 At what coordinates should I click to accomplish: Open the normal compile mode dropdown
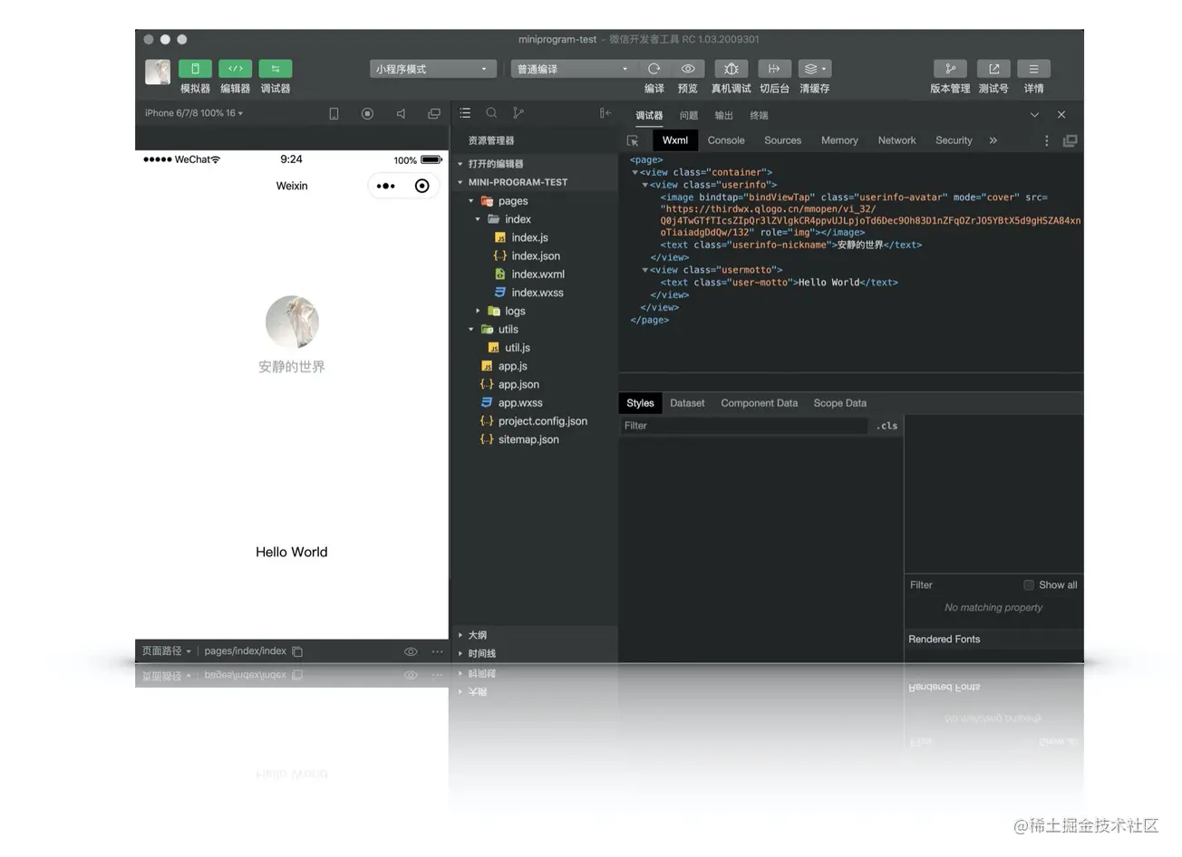click(572, 69)
